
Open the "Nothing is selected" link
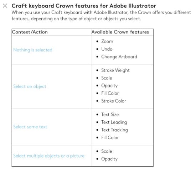(x=33, y=50)
